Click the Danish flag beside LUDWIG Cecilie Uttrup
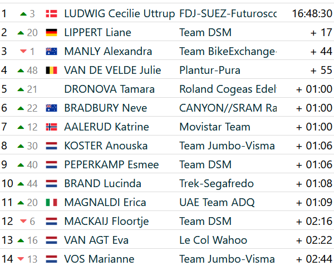Image resolution: width=334 pixels, height=266 pixels. tap(52, 14)
